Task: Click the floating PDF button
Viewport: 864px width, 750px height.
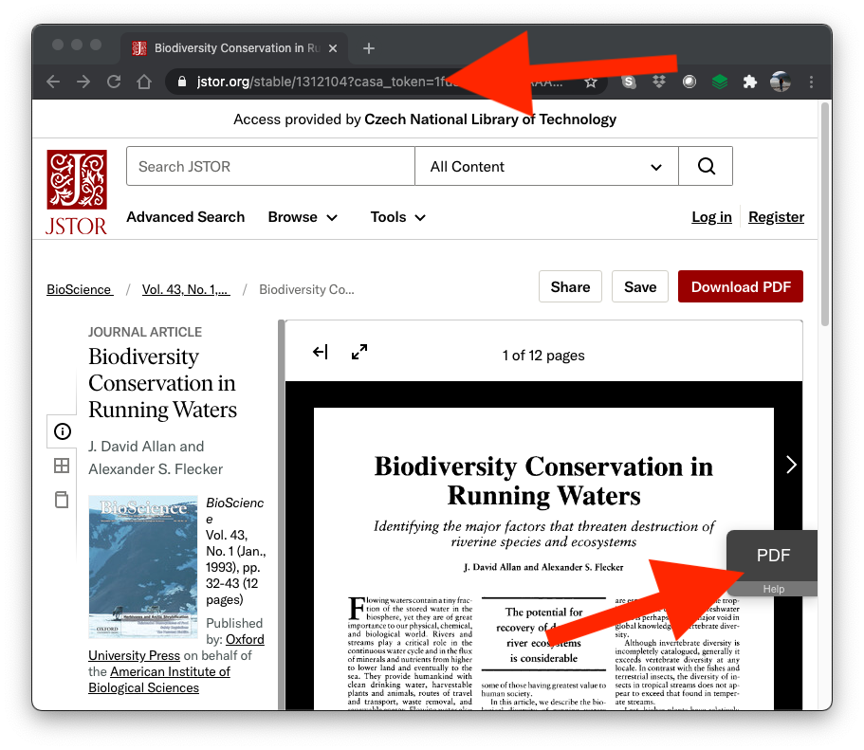Action: coord(773,556)
